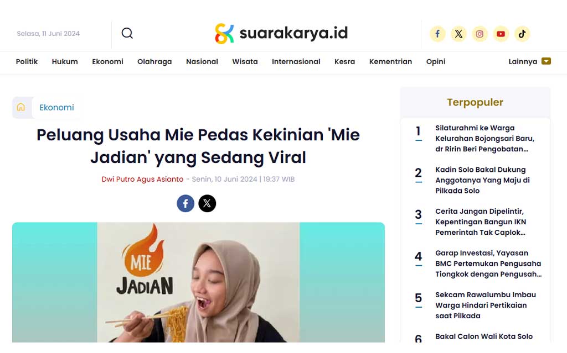Visit the Facebook page from header icon

[x=437, y=34]
